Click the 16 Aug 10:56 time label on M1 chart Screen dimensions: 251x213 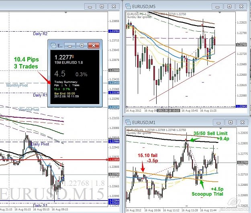pos(153,210)
